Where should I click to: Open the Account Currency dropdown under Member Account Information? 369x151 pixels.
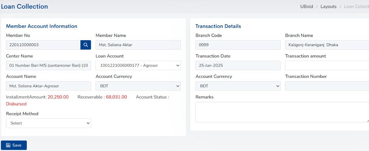click(138, 86)
